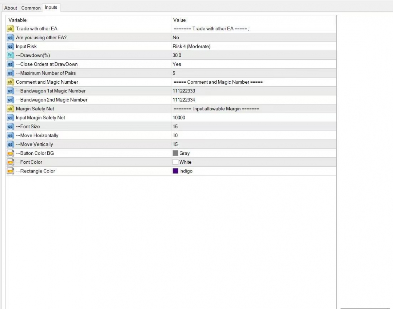Toggle Close Orders at DrawDown Yes value
The height and width of the screenshot is (309, 393).
point(177,64)
